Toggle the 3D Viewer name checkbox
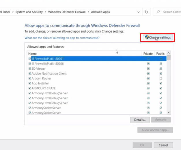The image size is (181, 150). [x=30, y=69]
